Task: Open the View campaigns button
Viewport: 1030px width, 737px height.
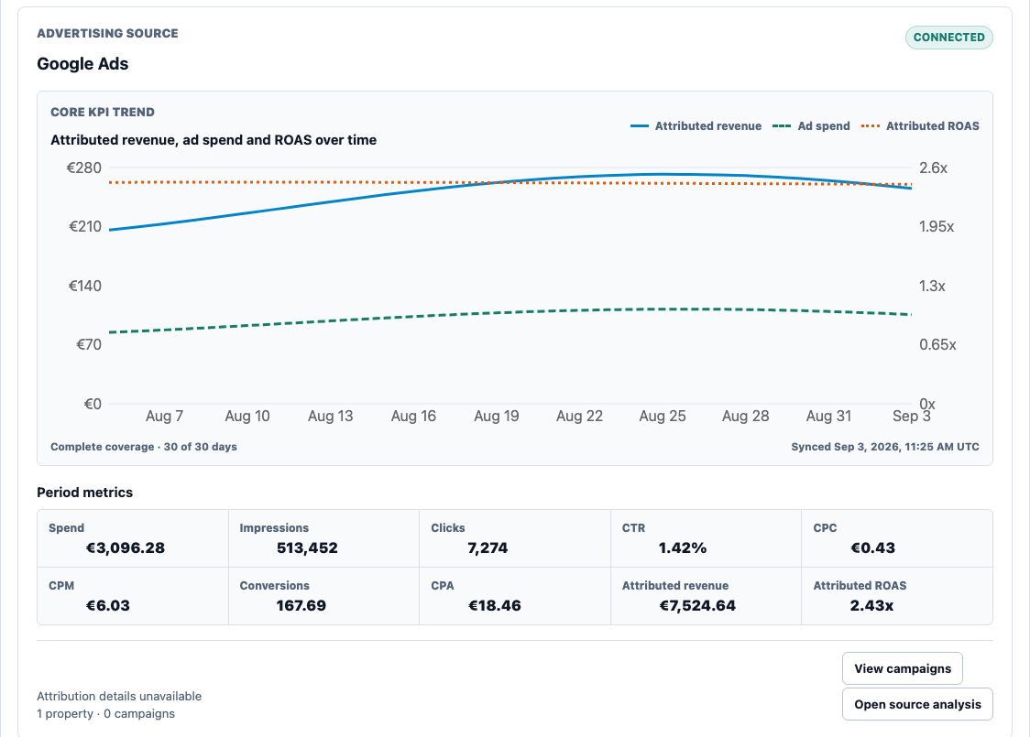Action: tap(902, 668)
